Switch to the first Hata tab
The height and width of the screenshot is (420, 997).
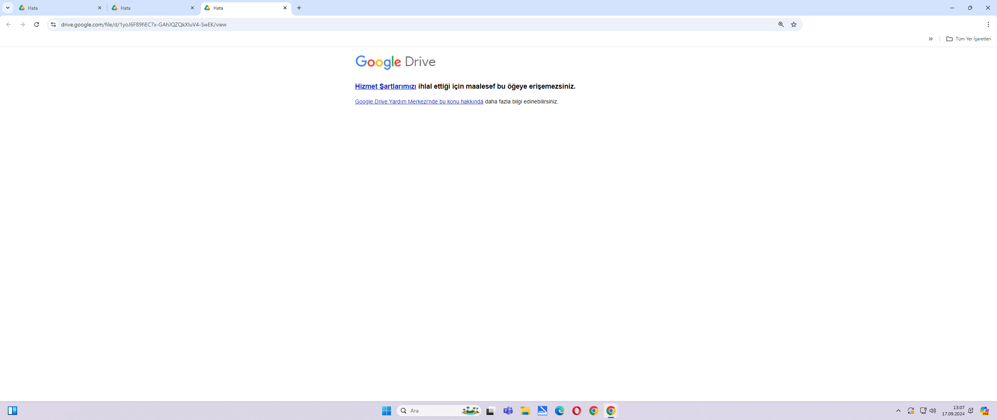pos(60,8)
